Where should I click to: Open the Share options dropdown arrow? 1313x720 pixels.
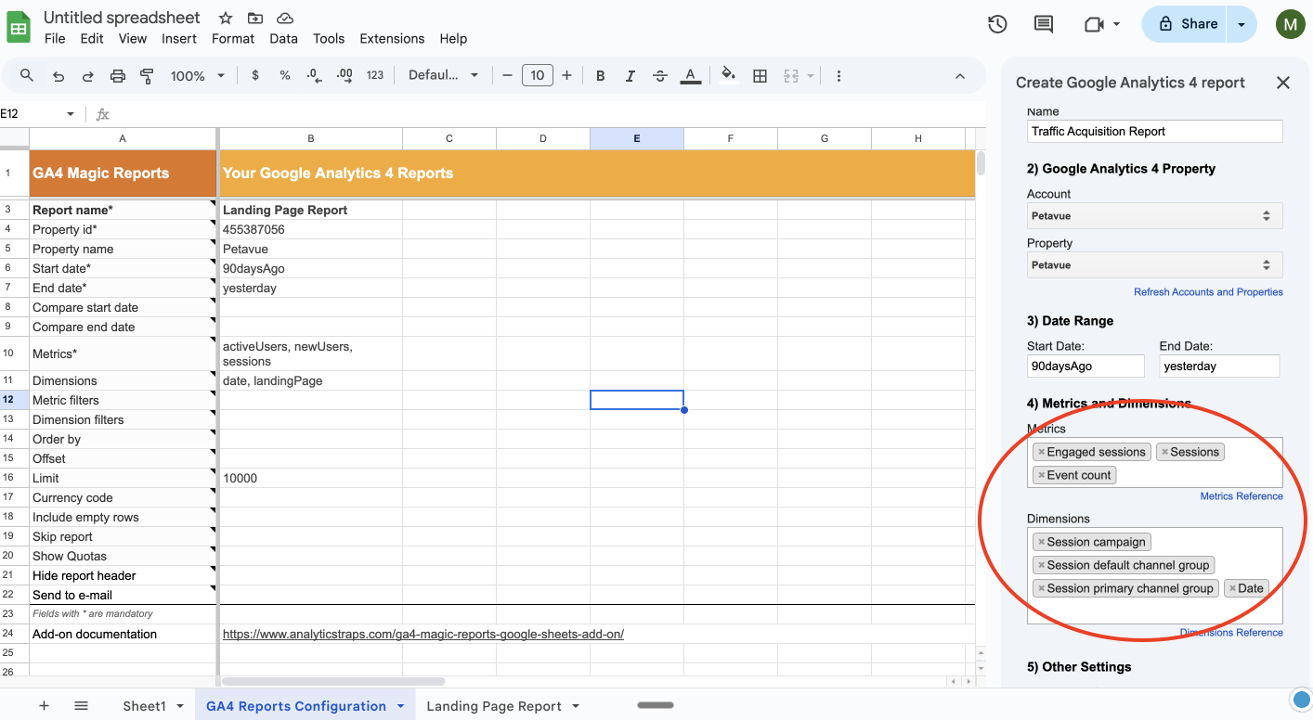tap(1241, 25)
